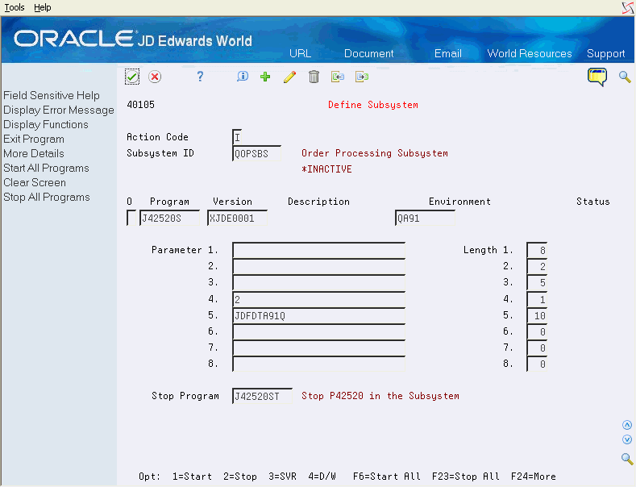Focus the Parameter 3 field

point(319,283)
